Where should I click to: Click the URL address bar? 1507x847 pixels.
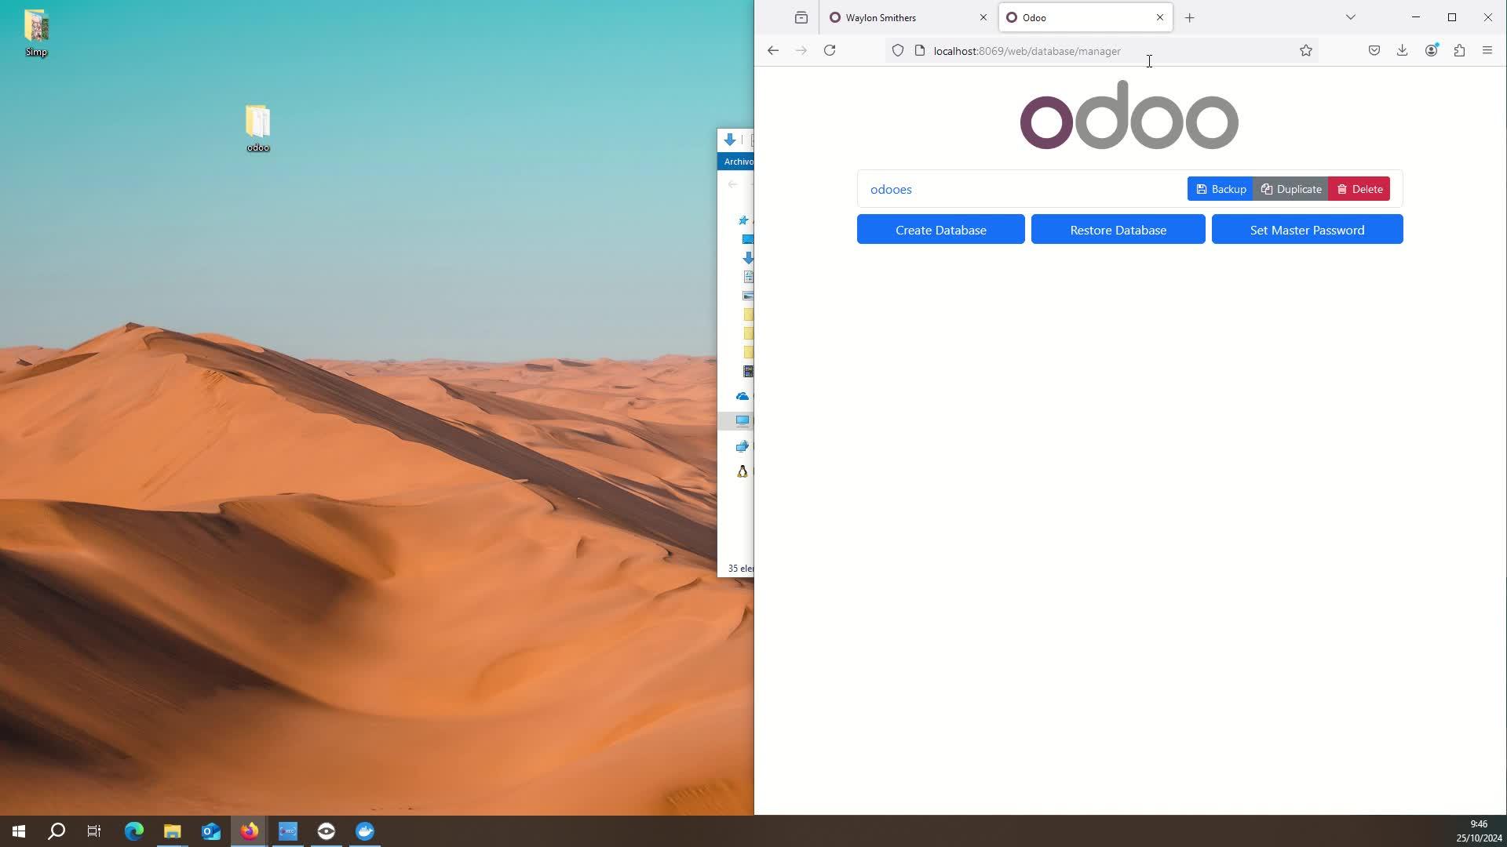coord(1099,51)
